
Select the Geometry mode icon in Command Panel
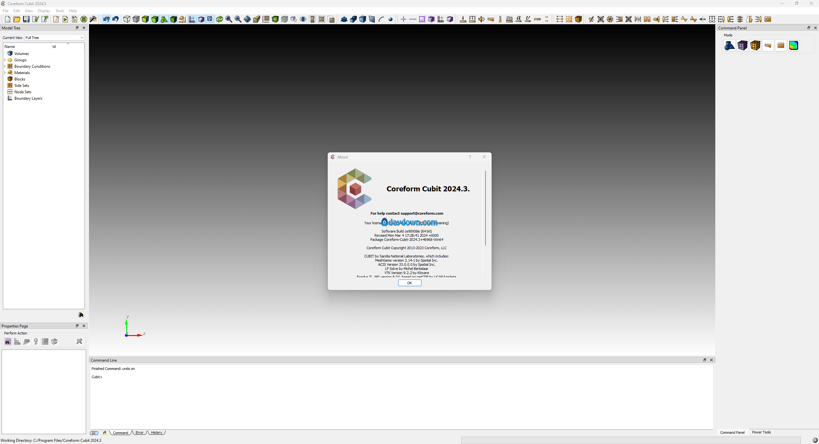(x=730, y=45)
